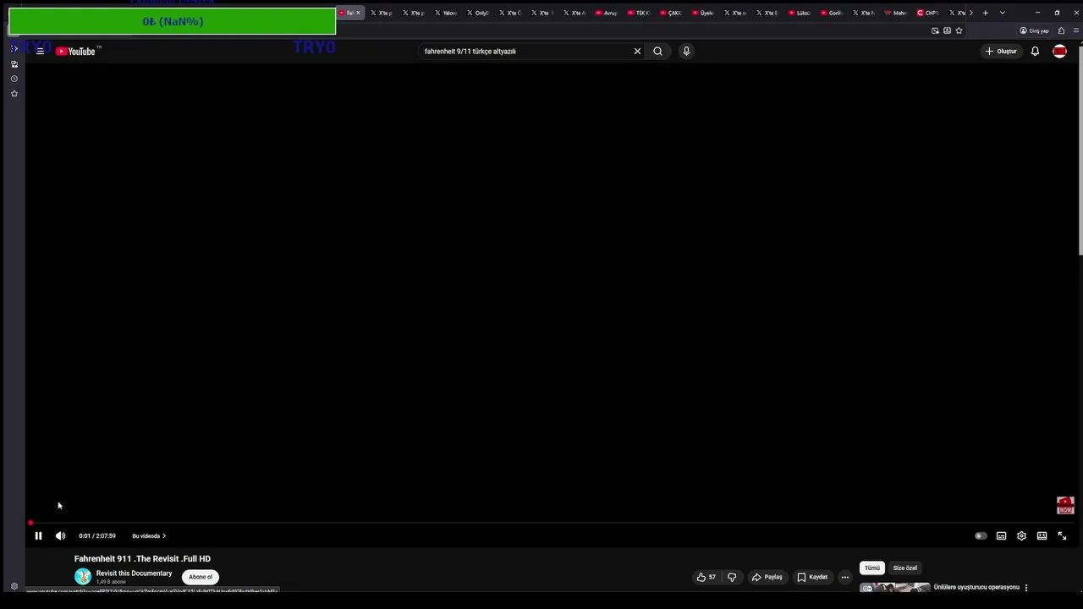Open the Oluştur create button
This screenshot has width=1083, height=609.
1001,51
